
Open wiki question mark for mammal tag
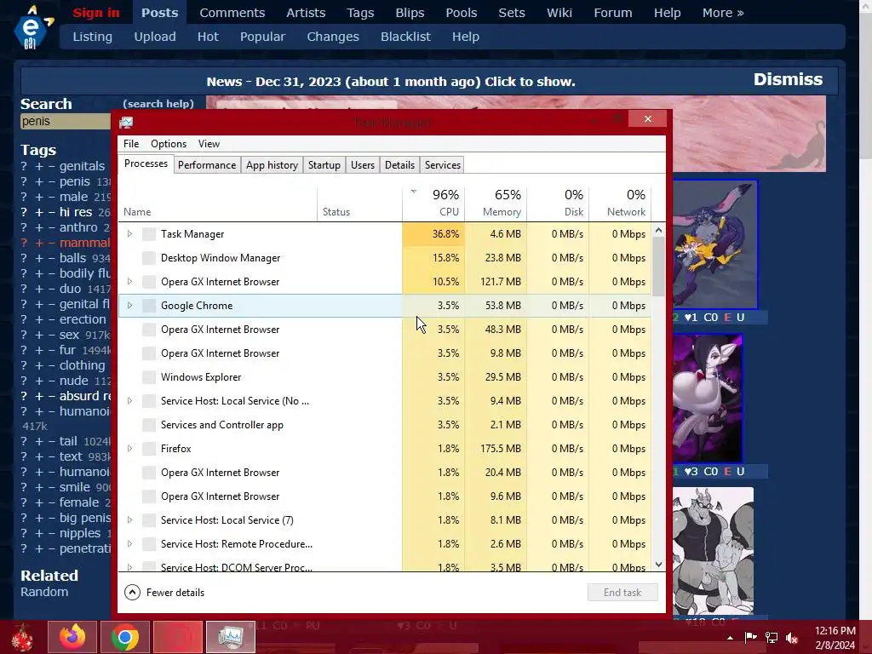[24, 243]
